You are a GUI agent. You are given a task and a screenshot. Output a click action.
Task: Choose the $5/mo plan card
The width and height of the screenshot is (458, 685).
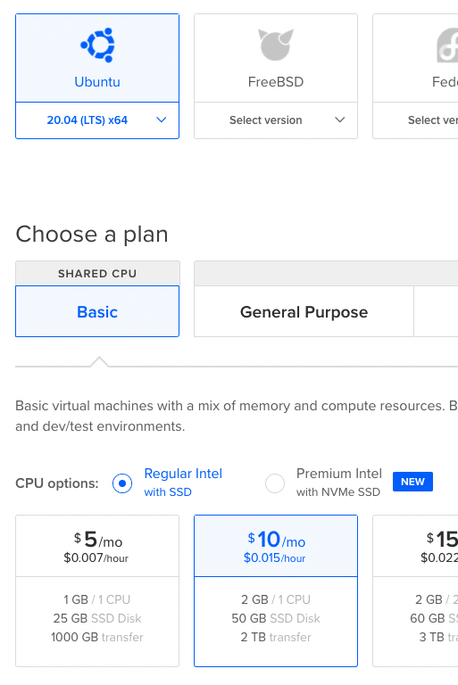[97, 590]
